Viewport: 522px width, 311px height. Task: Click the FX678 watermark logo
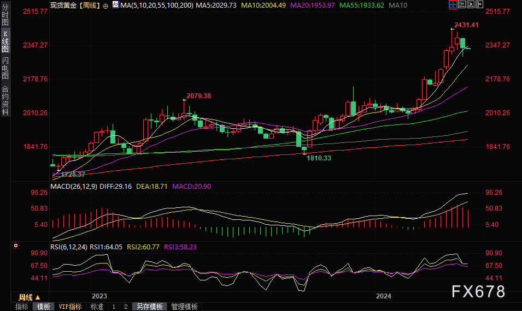[478, 292]
